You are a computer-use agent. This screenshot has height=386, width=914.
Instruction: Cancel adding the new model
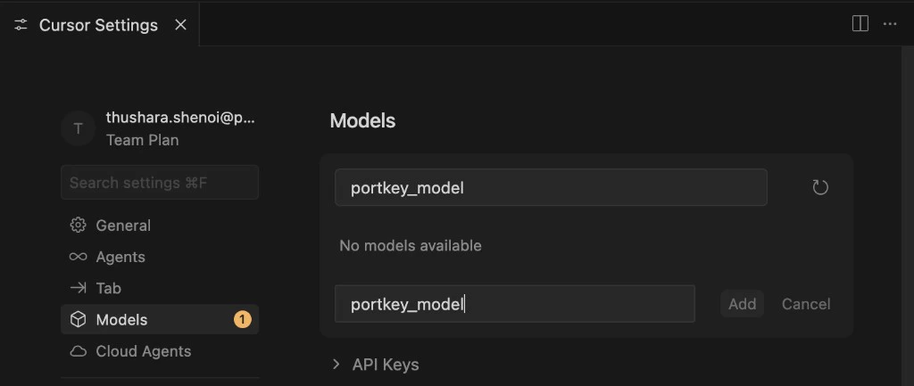pyautogui.click(x=806, y=304)
